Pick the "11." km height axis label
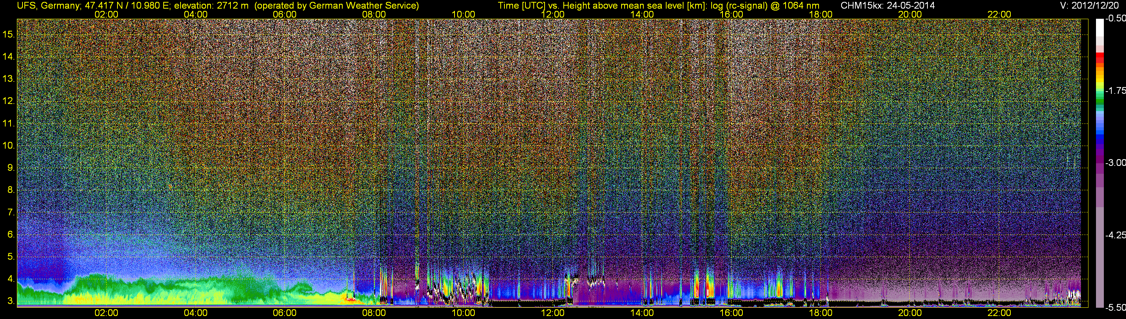The width and height of the screenshot is (1126, 319). coord(9,123)
